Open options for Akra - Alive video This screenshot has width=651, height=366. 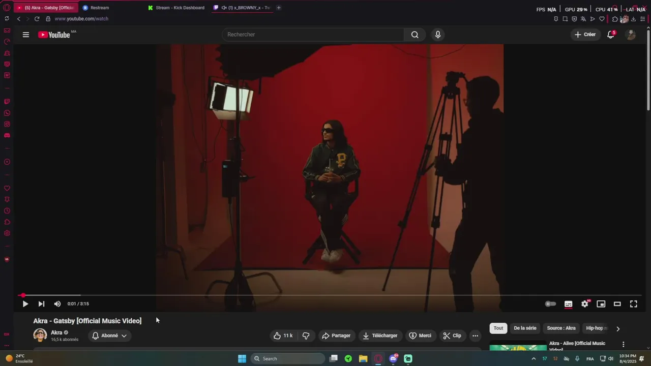(624, 344)
